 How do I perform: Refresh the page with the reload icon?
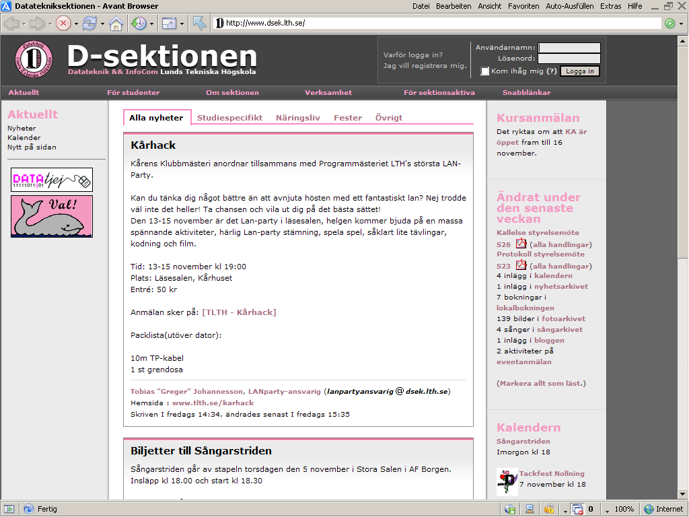point(89,24)
